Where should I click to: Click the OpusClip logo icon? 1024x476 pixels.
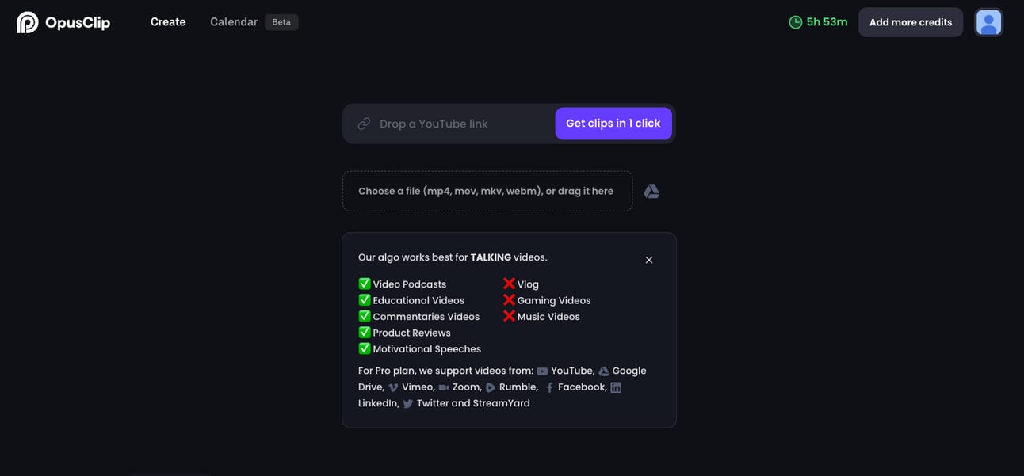(x=28, y=22)
